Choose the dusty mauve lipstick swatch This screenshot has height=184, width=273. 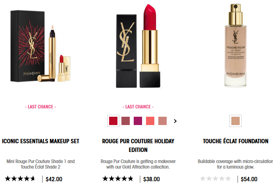[x=125, y=121]
